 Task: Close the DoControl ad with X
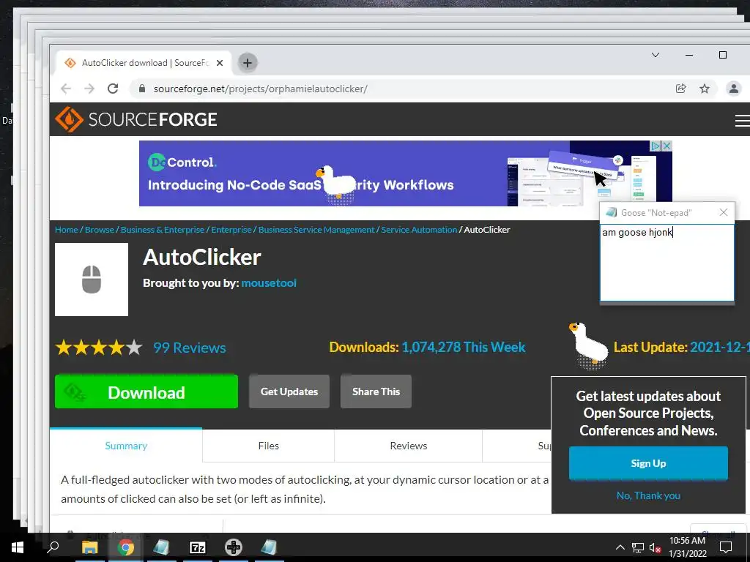point(667,146)
